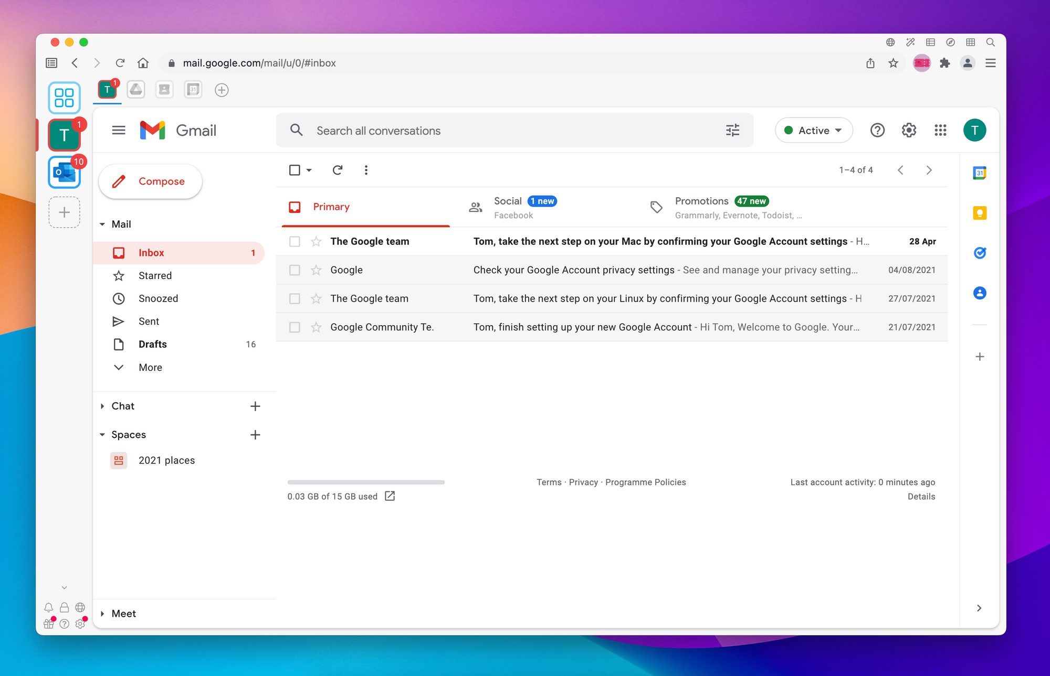Click the more options three-dot icon
The height and width of the screenshot is (676, 1050).
(x=366, y=170)
